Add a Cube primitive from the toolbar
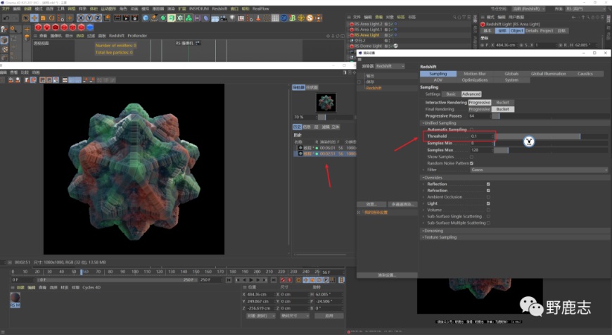This screenshot has width=612, height=335. pyautogui.click(x=146, y=18)
